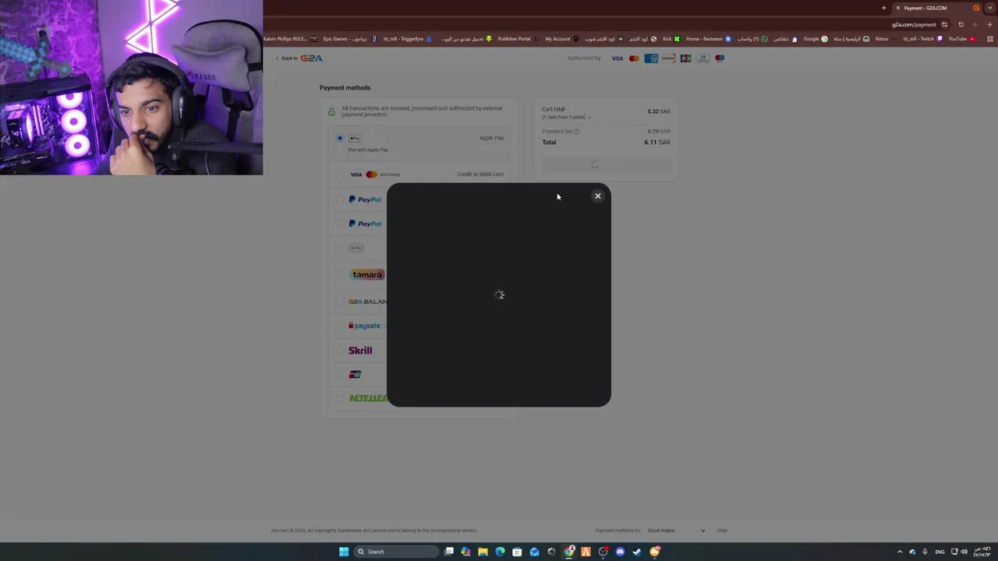This screenshot has width=998, height=561.
Task: Open Discord from taskbar
Action: (x=620, y=552)
